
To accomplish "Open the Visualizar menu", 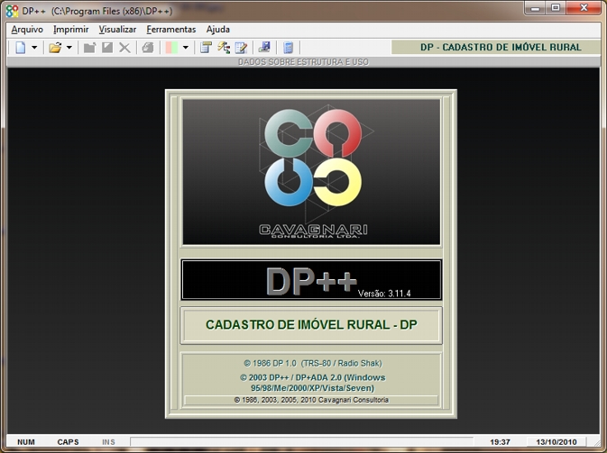I will (x=117, y=30).
